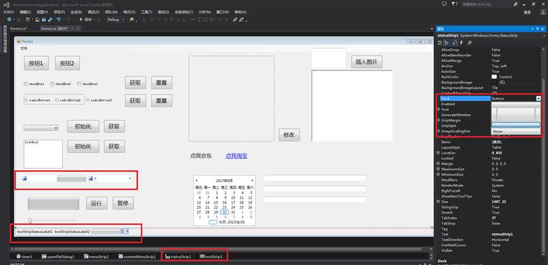Click second image split button in the toolStrip
Image resolution: width=548 pixels, height=265 pixels.
click(x=92, y=179)
